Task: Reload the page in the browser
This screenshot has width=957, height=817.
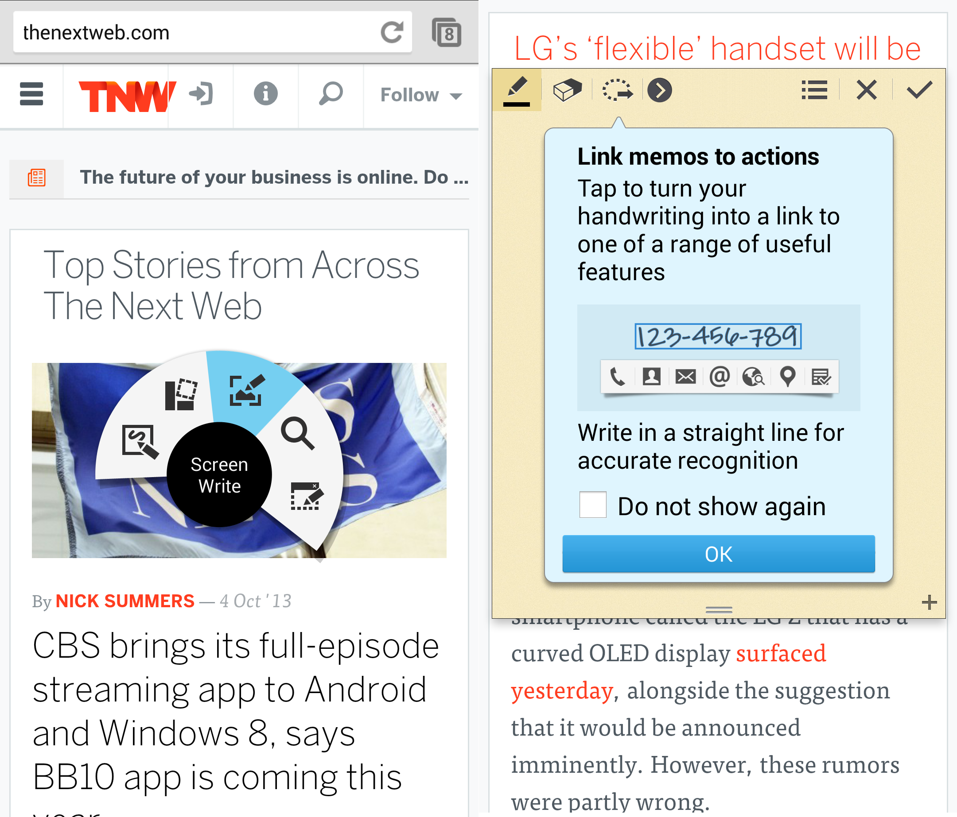Action: 392,32
